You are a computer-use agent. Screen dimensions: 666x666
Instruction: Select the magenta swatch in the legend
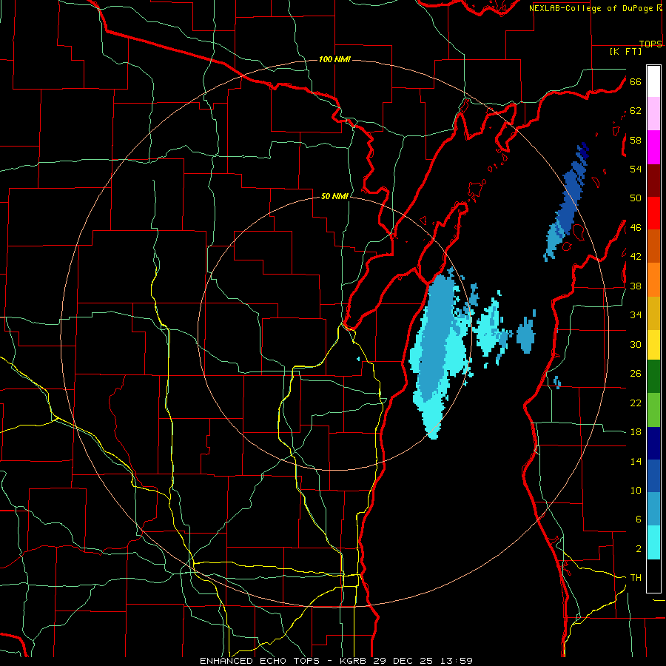click(x=653, y=147)
